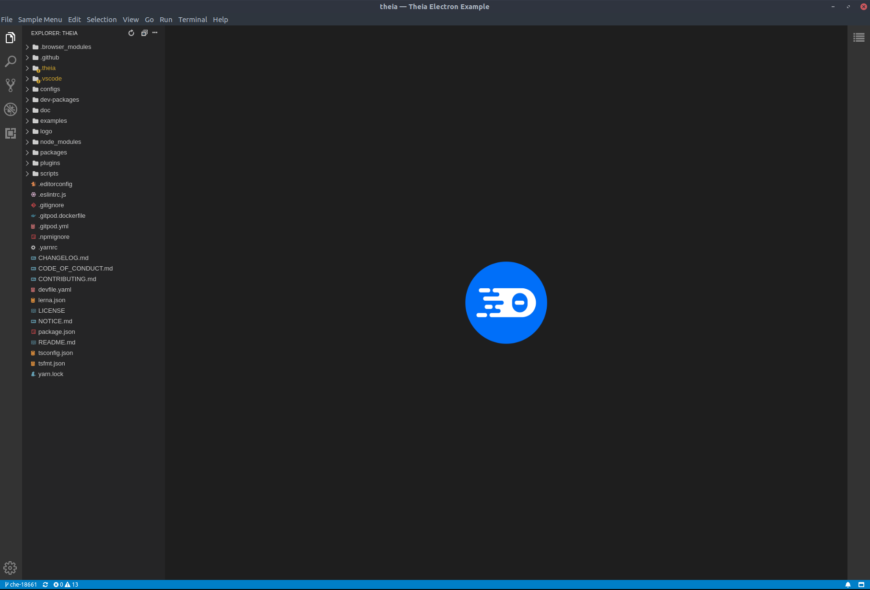Toggle bottom panel from status bar icon
Screen dimensions: 870x590
(x=861, y=585)
